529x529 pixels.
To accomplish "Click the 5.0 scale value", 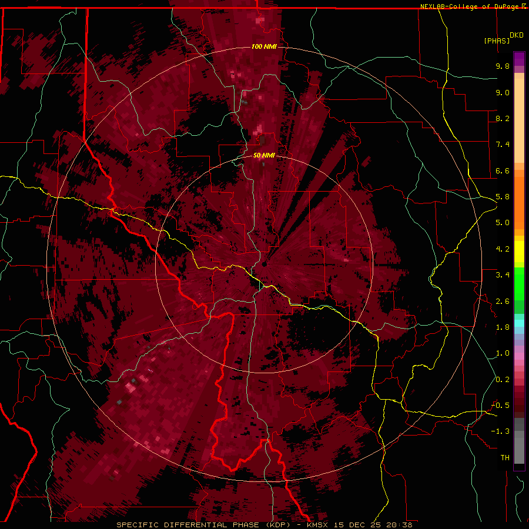I will point(503,223).
